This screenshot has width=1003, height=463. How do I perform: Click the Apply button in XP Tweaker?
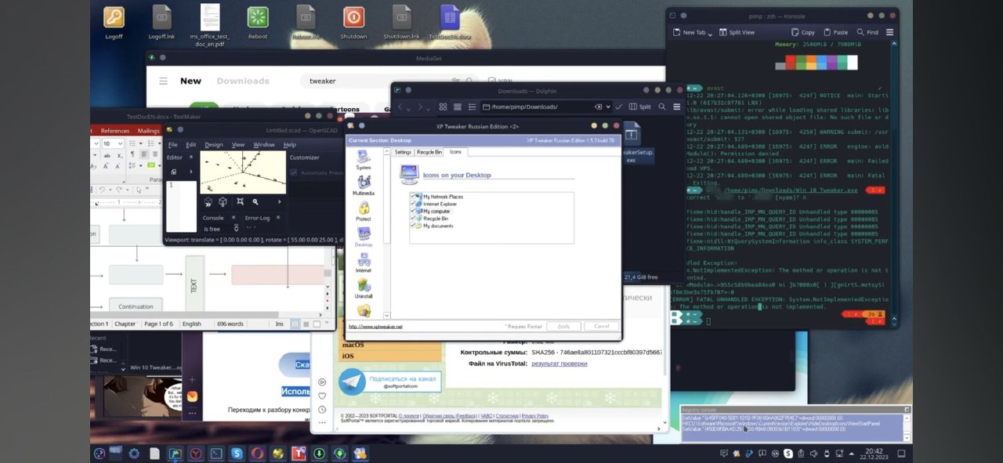[x=563, y=326]
